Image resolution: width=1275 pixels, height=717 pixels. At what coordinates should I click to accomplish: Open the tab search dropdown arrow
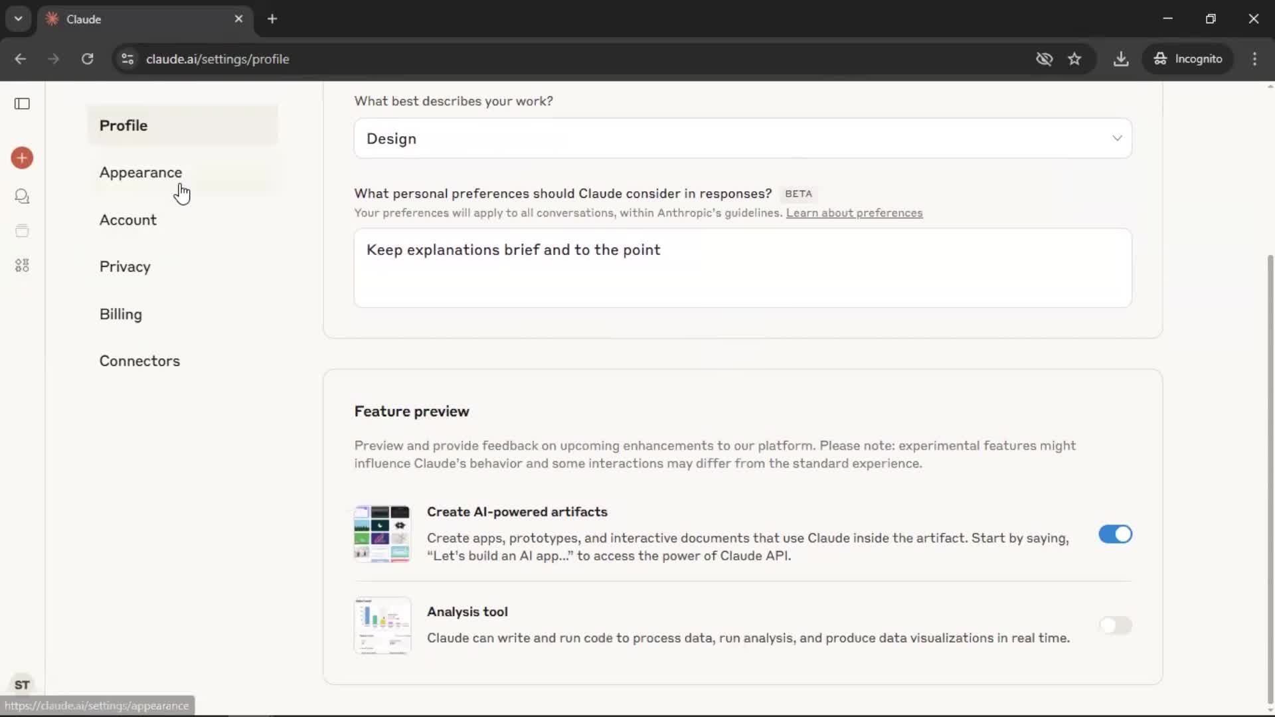tap(19, 19)
